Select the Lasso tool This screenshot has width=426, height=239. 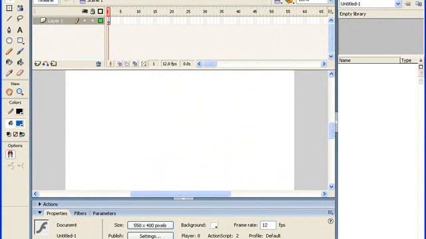pos(20,19)
